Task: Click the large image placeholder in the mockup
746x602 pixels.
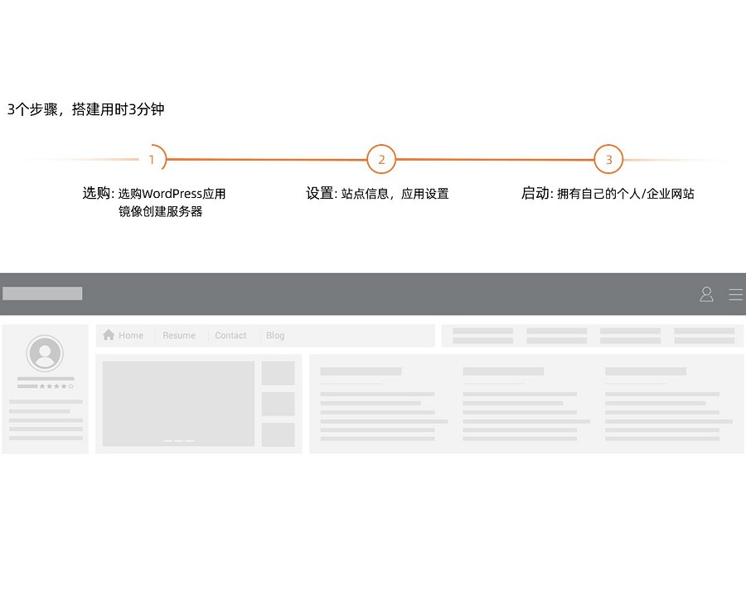Action: (178, 403)
